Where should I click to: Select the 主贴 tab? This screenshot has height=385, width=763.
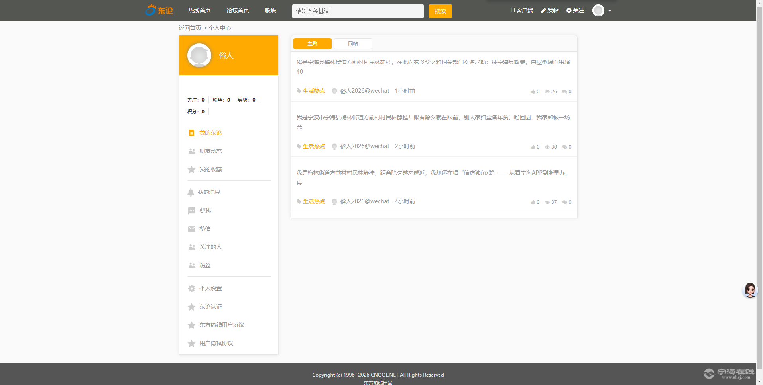[x=312, y=44]
